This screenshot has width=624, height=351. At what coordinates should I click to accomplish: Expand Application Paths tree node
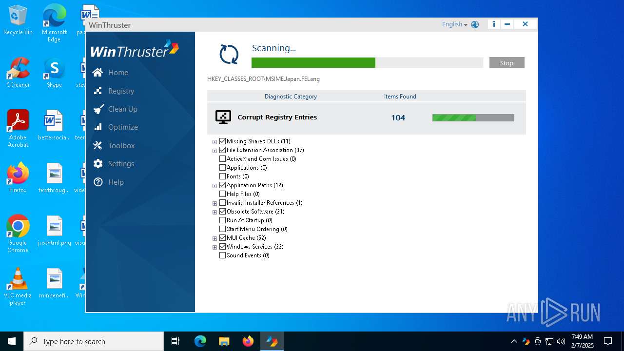[214, 186]
